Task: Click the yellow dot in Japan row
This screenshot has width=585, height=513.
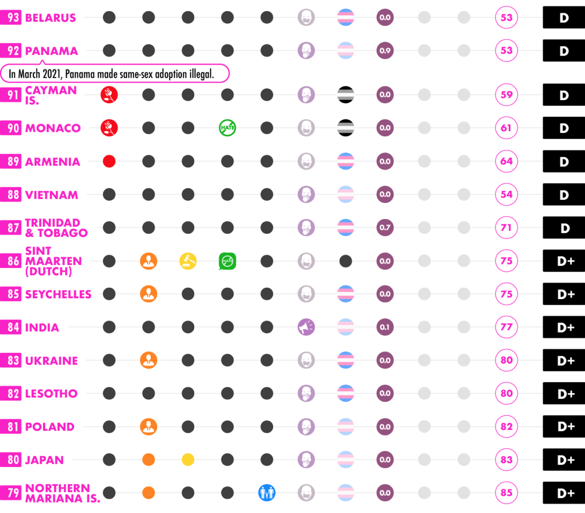Action: [x=188, y=460]
